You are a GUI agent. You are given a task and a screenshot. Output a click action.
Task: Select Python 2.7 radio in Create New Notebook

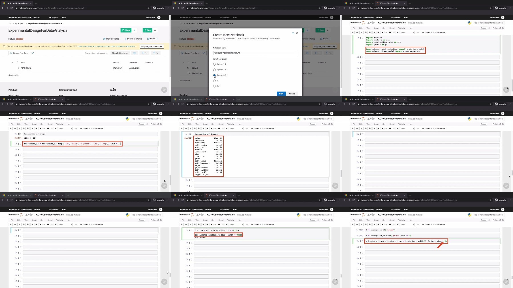[214, 64]
